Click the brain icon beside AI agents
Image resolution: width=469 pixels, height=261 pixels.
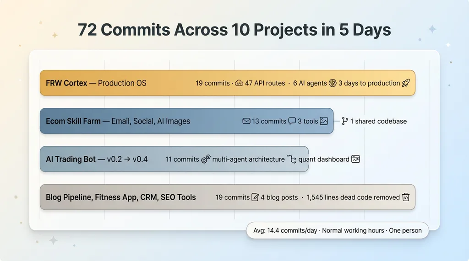pos(333,83)
